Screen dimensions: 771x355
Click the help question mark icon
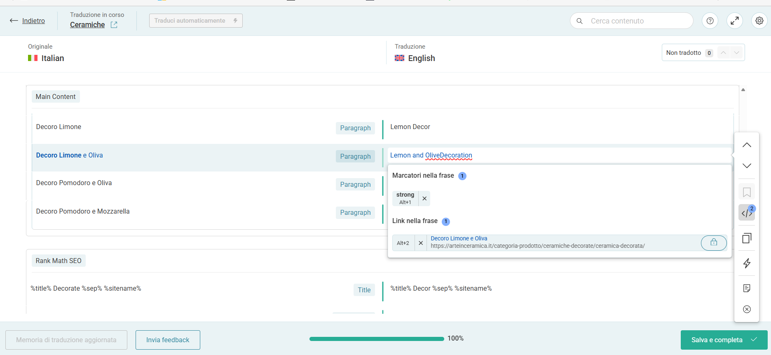pos(710,21)
